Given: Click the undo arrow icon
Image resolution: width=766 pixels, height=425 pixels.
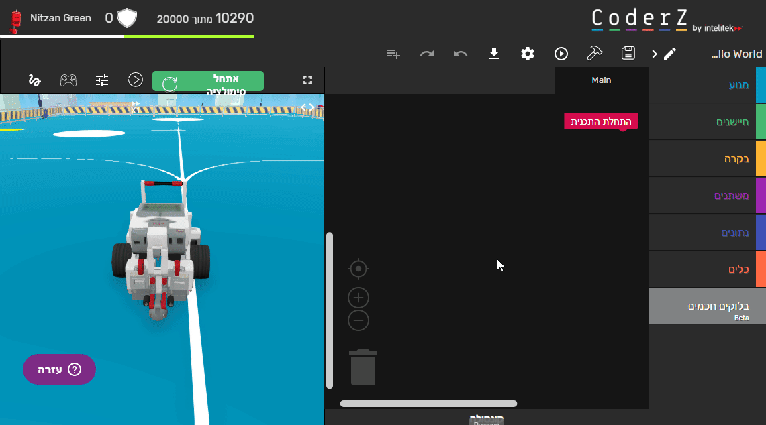Looking at the screenshot, I should 461,54.
